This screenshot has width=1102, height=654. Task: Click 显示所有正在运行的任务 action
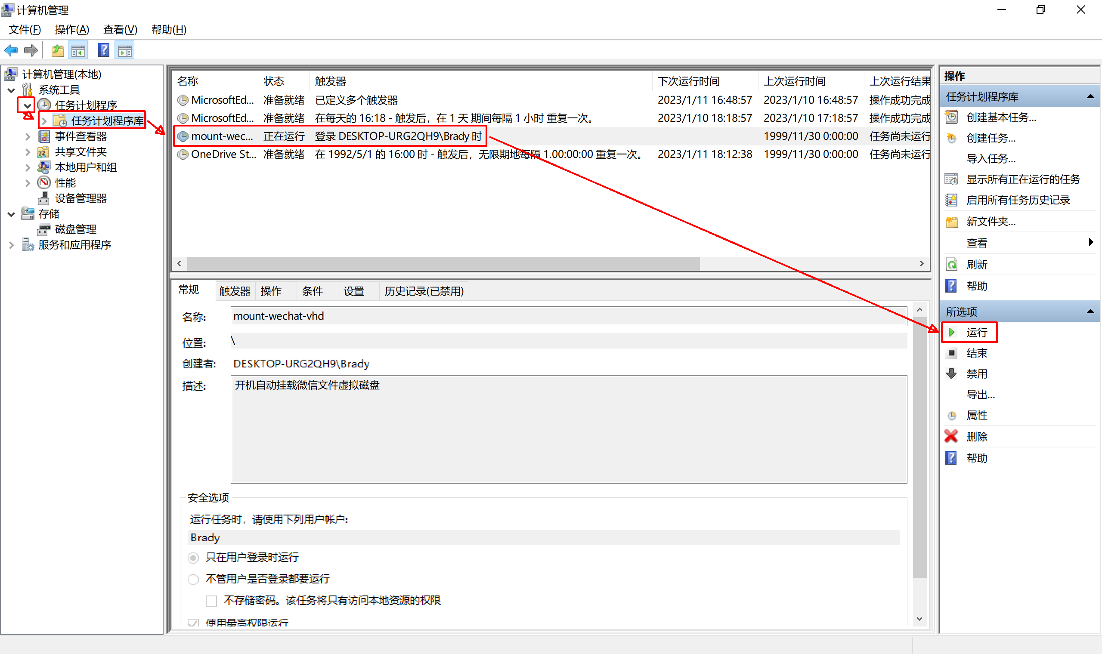point(1023,179)
